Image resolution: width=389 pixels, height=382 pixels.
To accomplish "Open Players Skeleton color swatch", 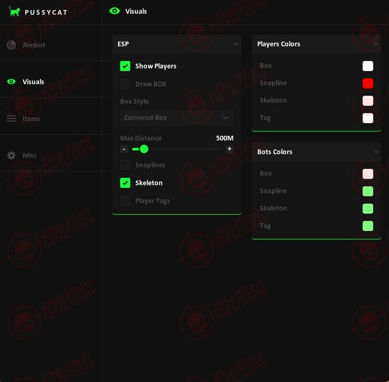I will [368, 100].
